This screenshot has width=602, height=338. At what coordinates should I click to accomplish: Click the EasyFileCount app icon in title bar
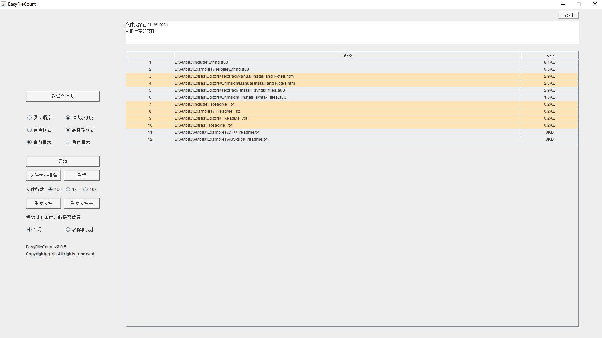click(4, 4)
